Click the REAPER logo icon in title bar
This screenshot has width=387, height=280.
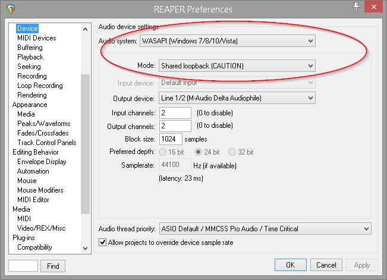[11, 9]
